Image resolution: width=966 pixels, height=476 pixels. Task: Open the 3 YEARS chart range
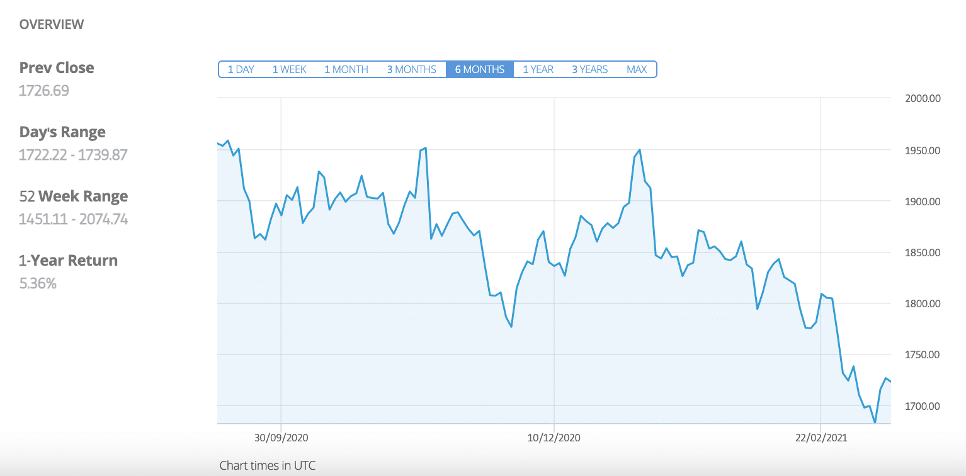click(590, 69)
